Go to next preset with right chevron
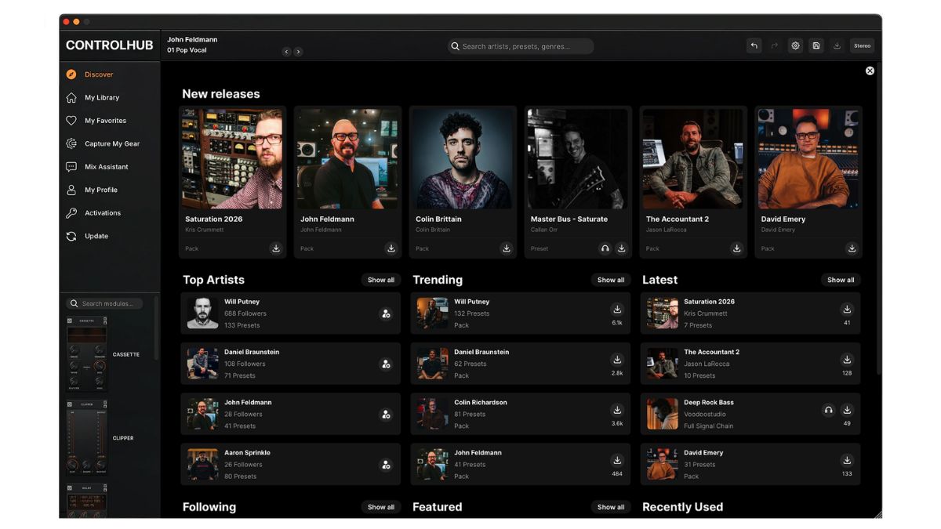The width and height of the screenshot is (941, 529). click(x=298, y=52)
